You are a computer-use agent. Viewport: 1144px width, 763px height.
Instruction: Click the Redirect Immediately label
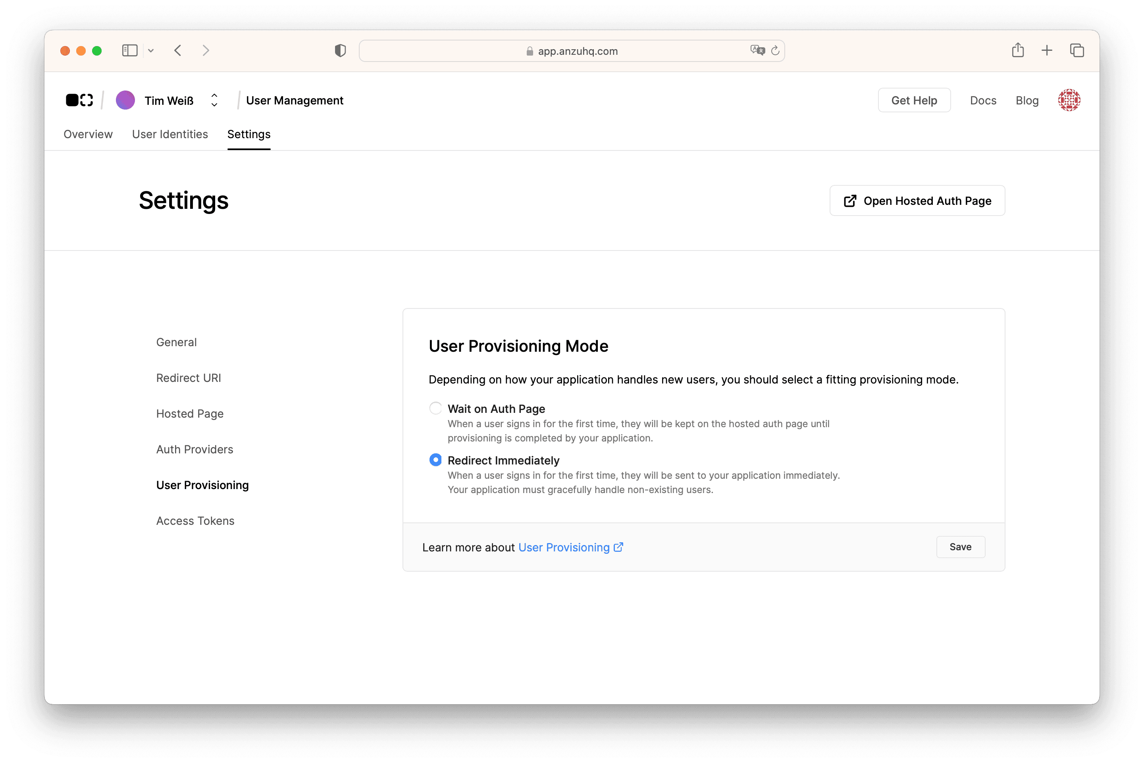503,460
